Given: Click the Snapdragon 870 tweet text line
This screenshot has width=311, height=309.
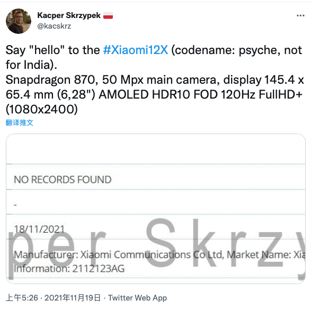Looking at the screenshot, I should [x=155, y=80].
